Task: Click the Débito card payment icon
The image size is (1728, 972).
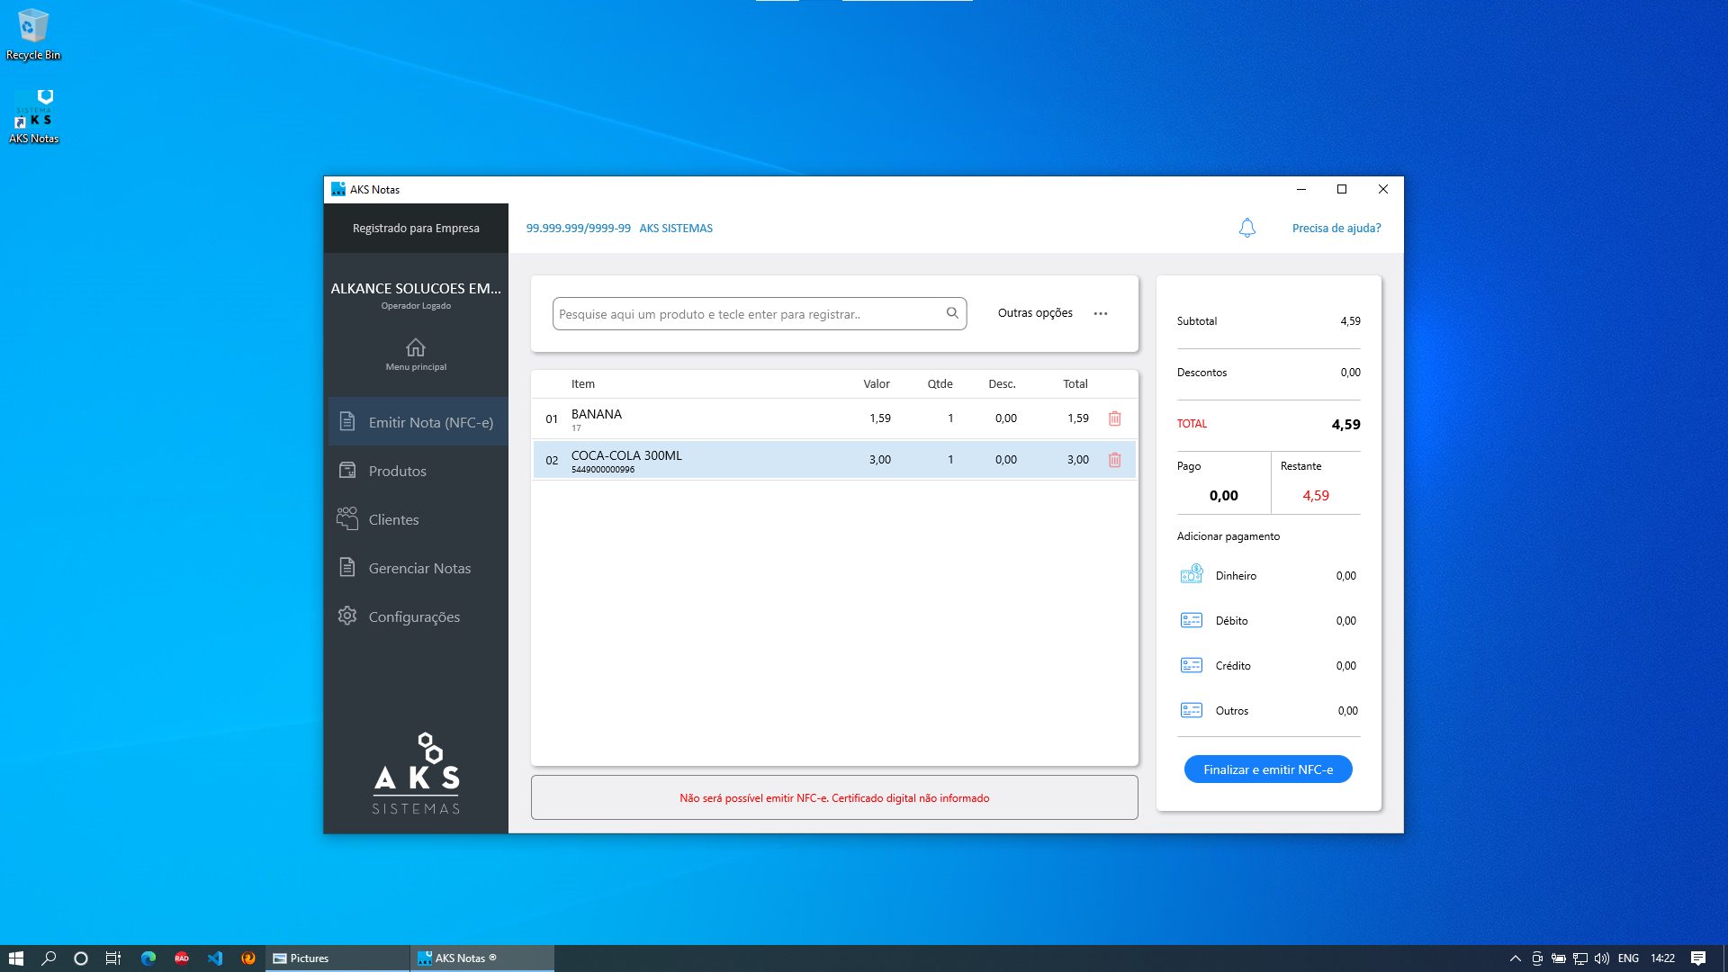Action: point(1192,620)
